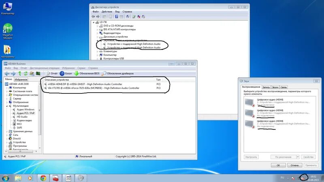Collapse Мультимедиа node in AIDA64 tree

[x=7, y=106]
